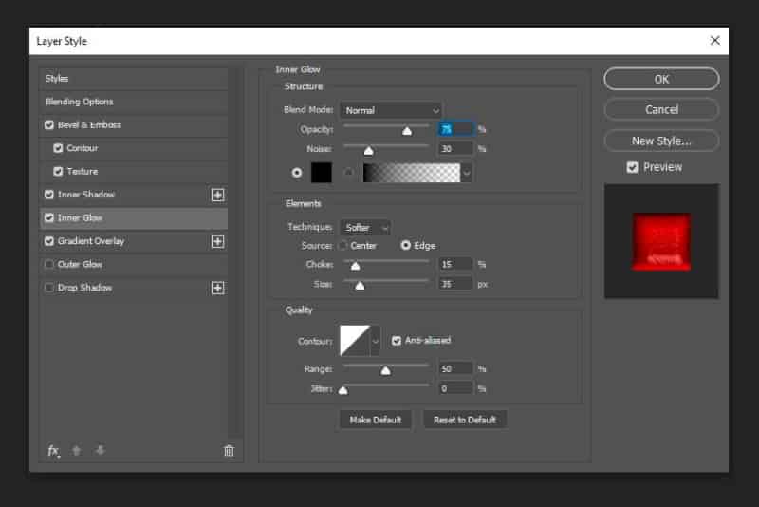This screenshot has height=507, width=759.
Task: Add another Gradient Overlay with plus icon
Action: coord(218,241)
